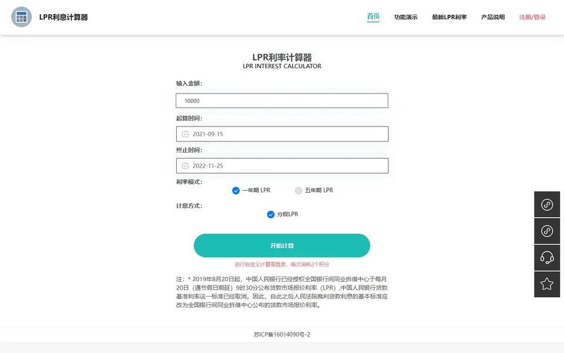
Task: Click the LPR利息计算器 site title
Action: [63, 17]
